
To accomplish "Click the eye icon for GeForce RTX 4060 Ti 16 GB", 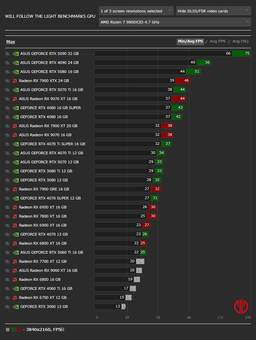I will (x=7, y=289).
